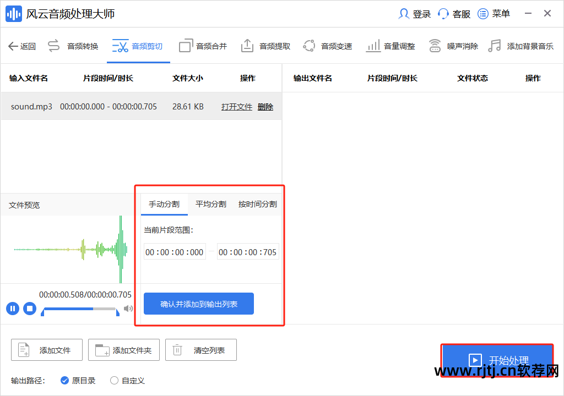Select the 手动分割 split mode

[x=164, y=203]
